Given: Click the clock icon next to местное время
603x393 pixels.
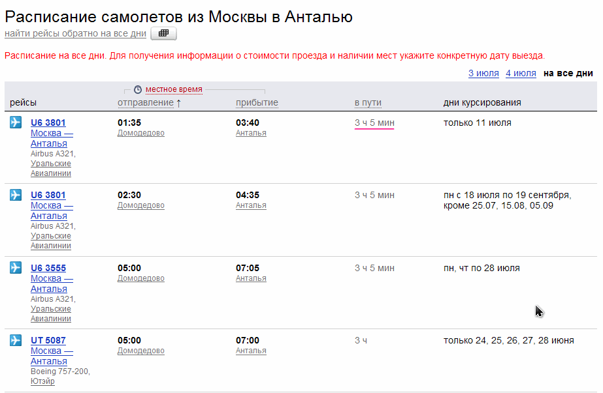Looking at the screenshot, I should [137, 90].
